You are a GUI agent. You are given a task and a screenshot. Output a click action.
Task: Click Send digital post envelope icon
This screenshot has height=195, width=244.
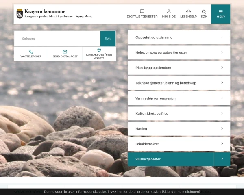[65, 52]
